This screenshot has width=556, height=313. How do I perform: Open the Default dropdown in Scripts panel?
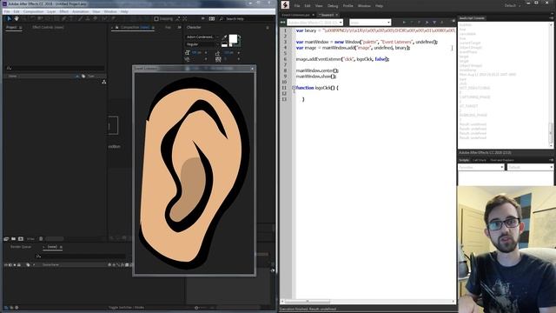tap(531, 167)
